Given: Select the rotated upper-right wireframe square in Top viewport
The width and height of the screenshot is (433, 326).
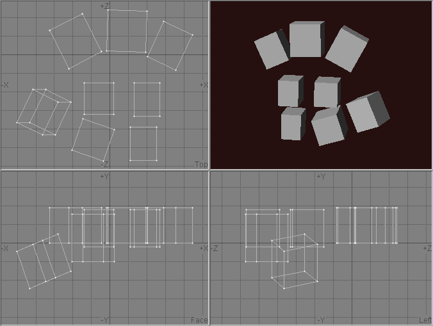Looking at the screenshot, I should 170,45.
